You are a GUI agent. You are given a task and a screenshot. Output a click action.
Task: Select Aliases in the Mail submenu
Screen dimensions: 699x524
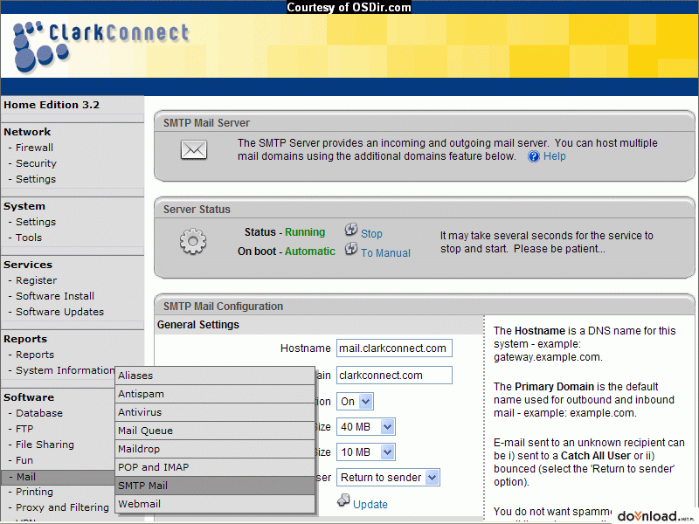pyautogui.click(x=215, y=376)
